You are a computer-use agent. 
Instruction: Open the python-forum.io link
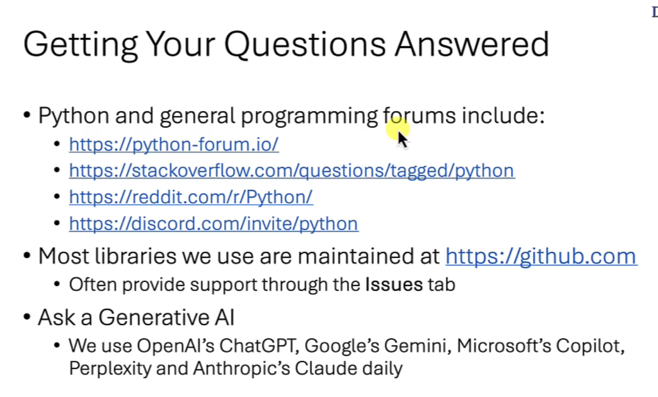pos(174,145)
